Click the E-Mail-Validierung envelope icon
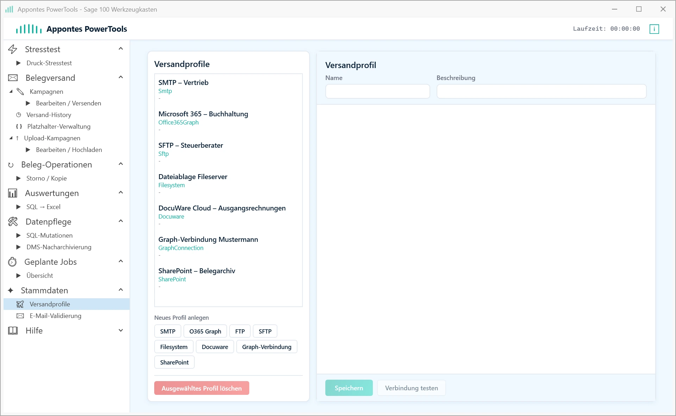 (x=20, y=316)
